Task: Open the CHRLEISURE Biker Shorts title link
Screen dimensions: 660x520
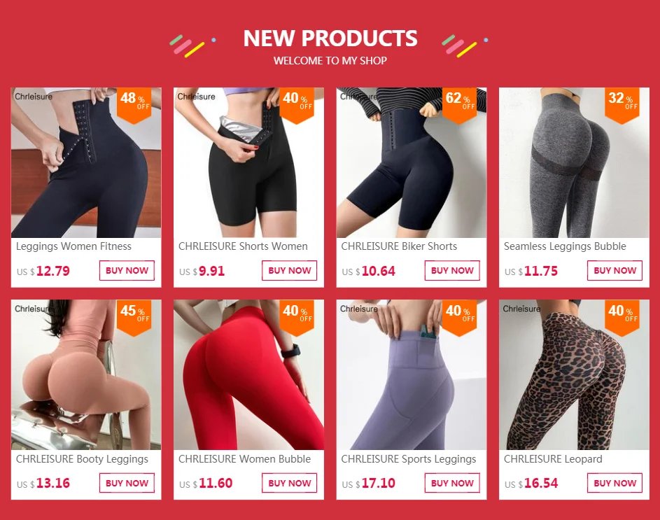Action: tap(399, 246)
